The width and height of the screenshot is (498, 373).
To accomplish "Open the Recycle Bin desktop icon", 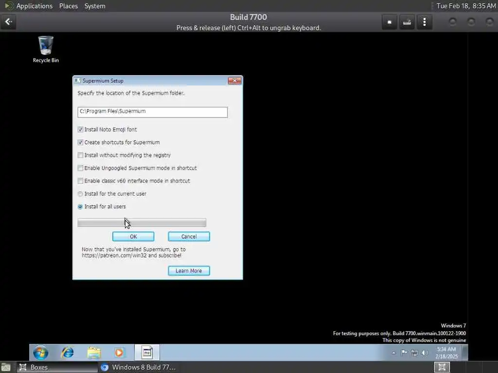I will pos(46,50).
